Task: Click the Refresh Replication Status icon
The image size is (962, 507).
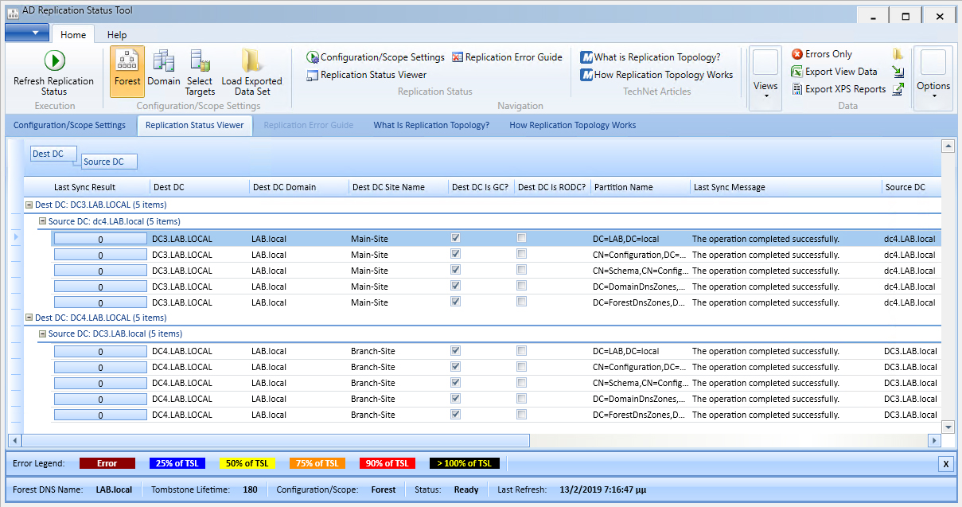Action: click(54, 61)
